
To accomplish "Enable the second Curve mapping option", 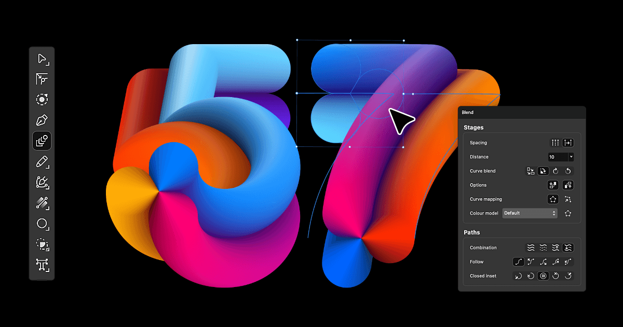I will (568, 199).
